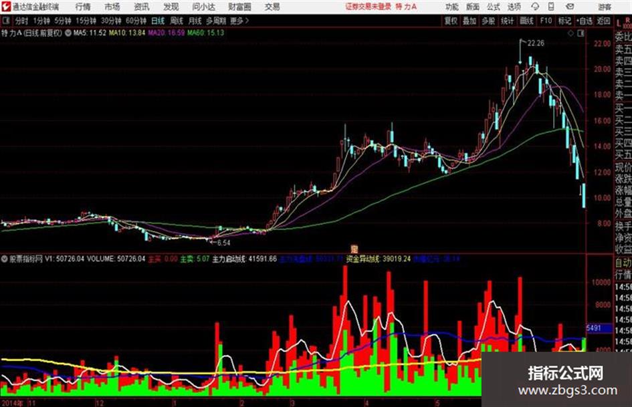Click the MA20 indicator value

click(x=166, y=33)
